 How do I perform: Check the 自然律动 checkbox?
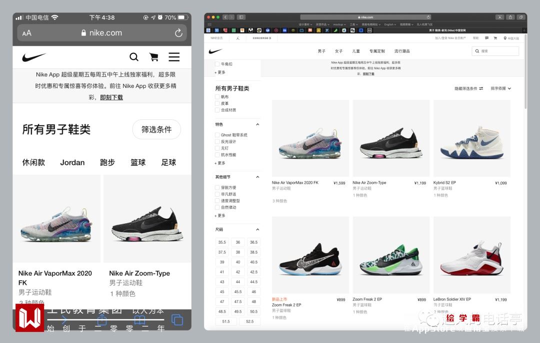point(217,208)
